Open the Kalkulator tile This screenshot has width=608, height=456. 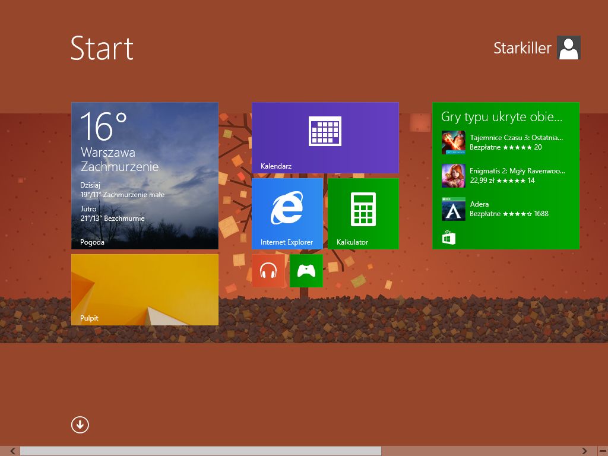tap(363, 214)
